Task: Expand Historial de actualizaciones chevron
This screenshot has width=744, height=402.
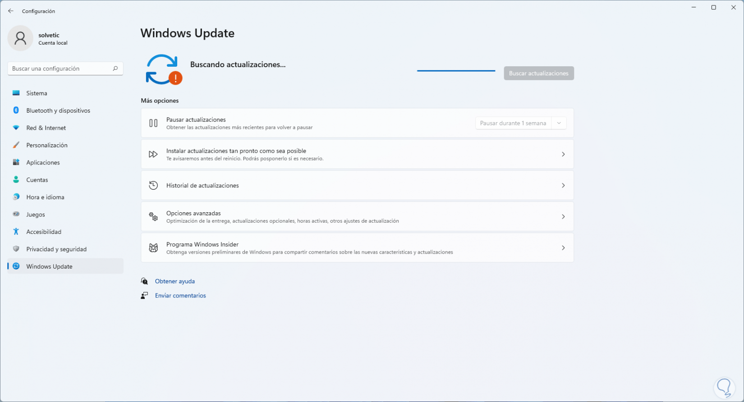Action: coord(563,185)
